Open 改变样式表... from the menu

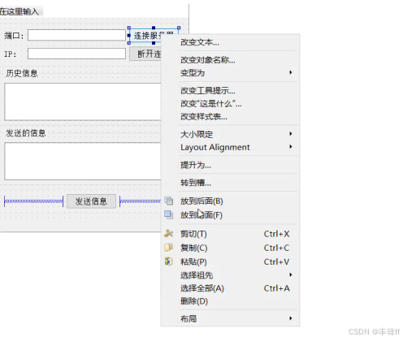point(231,117)
